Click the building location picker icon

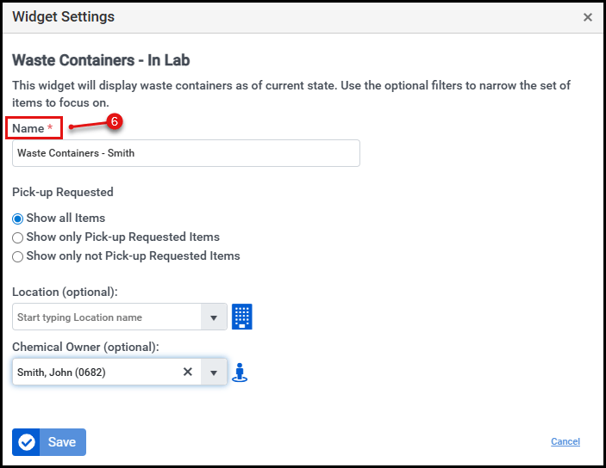[x=242, y=317]
